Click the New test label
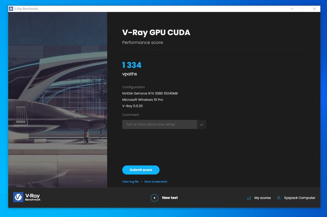This screenshot has height=217, width=327. point(170,198)
